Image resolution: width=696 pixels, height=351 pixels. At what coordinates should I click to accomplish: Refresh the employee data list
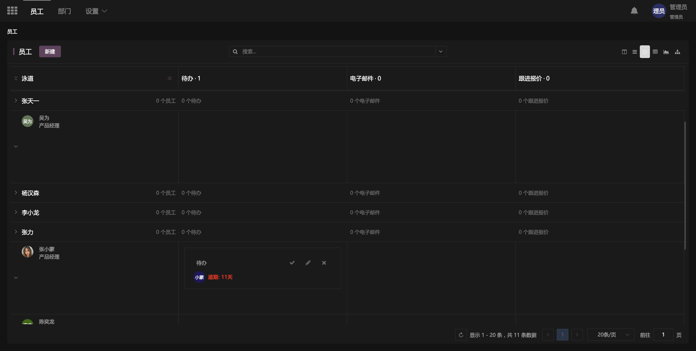461,335
